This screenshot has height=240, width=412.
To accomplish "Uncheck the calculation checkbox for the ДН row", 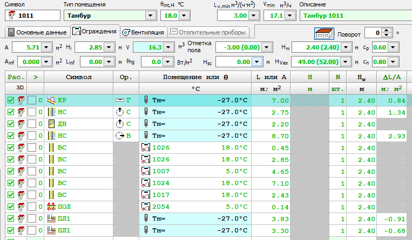I will point(11,124).
